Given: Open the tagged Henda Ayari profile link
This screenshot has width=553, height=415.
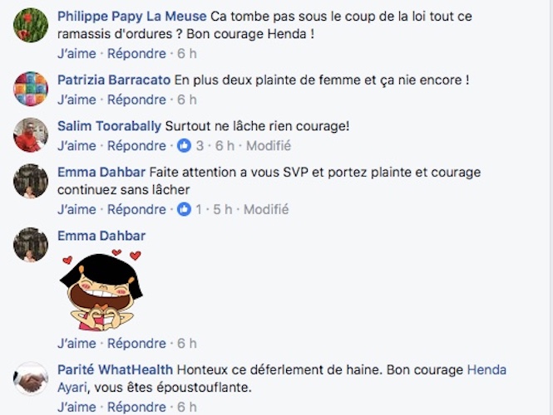Looking at the screenshot, I should [x=486, y=370].
